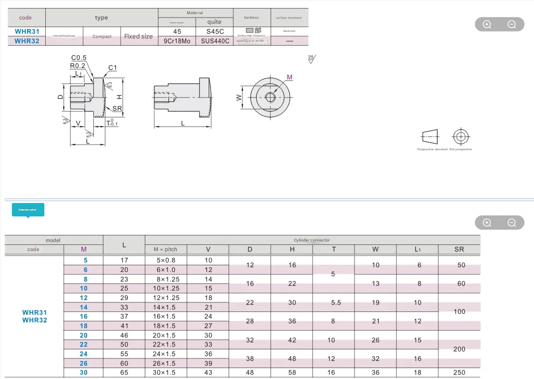
Task: Click the '6×1.0' pitch cell
Action: (x=166, y=270)
